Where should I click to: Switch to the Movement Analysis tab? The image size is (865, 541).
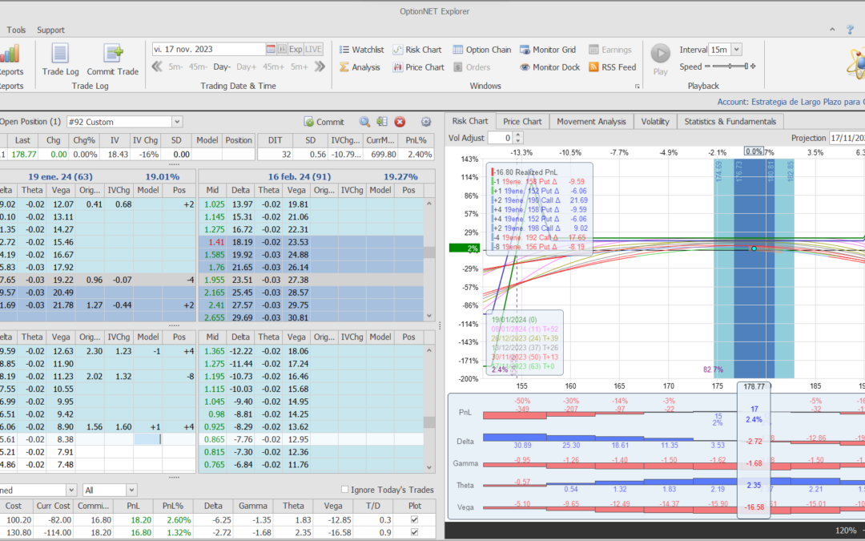point(591,121)
